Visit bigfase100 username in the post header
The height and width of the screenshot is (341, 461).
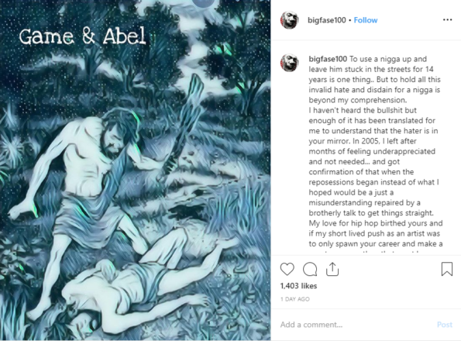pyautogui.click(x=327, y=20)
